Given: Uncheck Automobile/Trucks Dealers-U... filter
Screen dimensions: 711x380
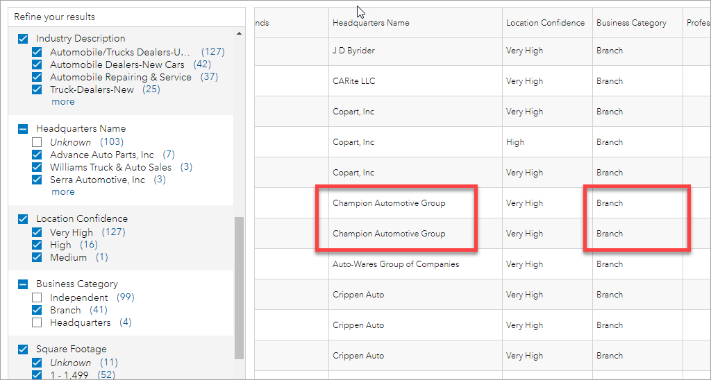Looking at the screenshot, I should click(x=37, y=52).
